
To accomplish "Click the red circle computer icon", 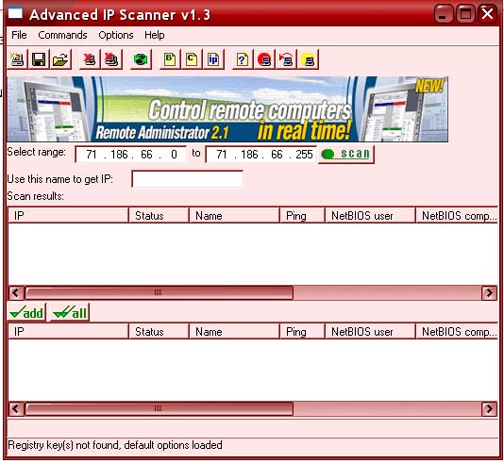I will click(x=264, y=59).
